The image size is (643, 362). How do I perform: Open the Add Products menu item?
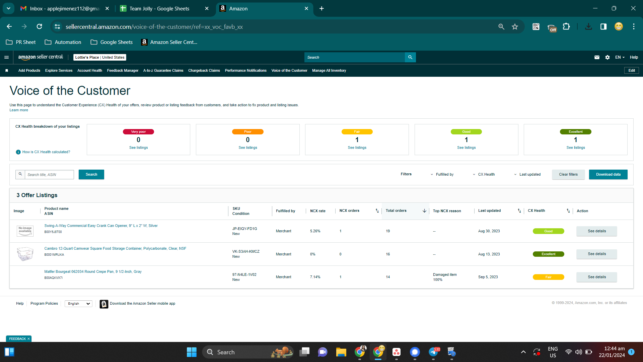click(29, 70)
